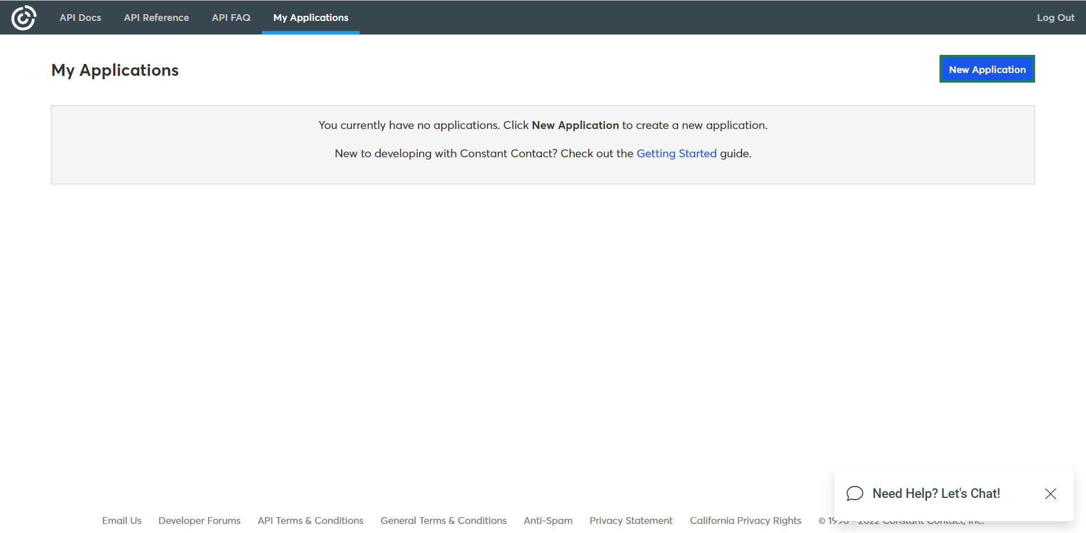Open the Anti-Spam footer link
Image resolution: width=1086 pixels, height=533 pixels.
(x=548, y=521)
